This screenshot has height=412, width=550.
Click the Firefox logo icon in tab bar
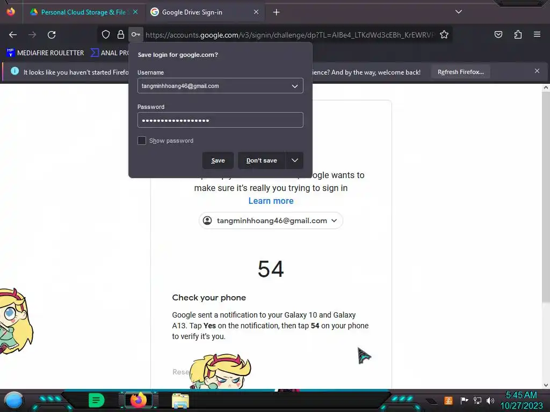click(11, 12)
